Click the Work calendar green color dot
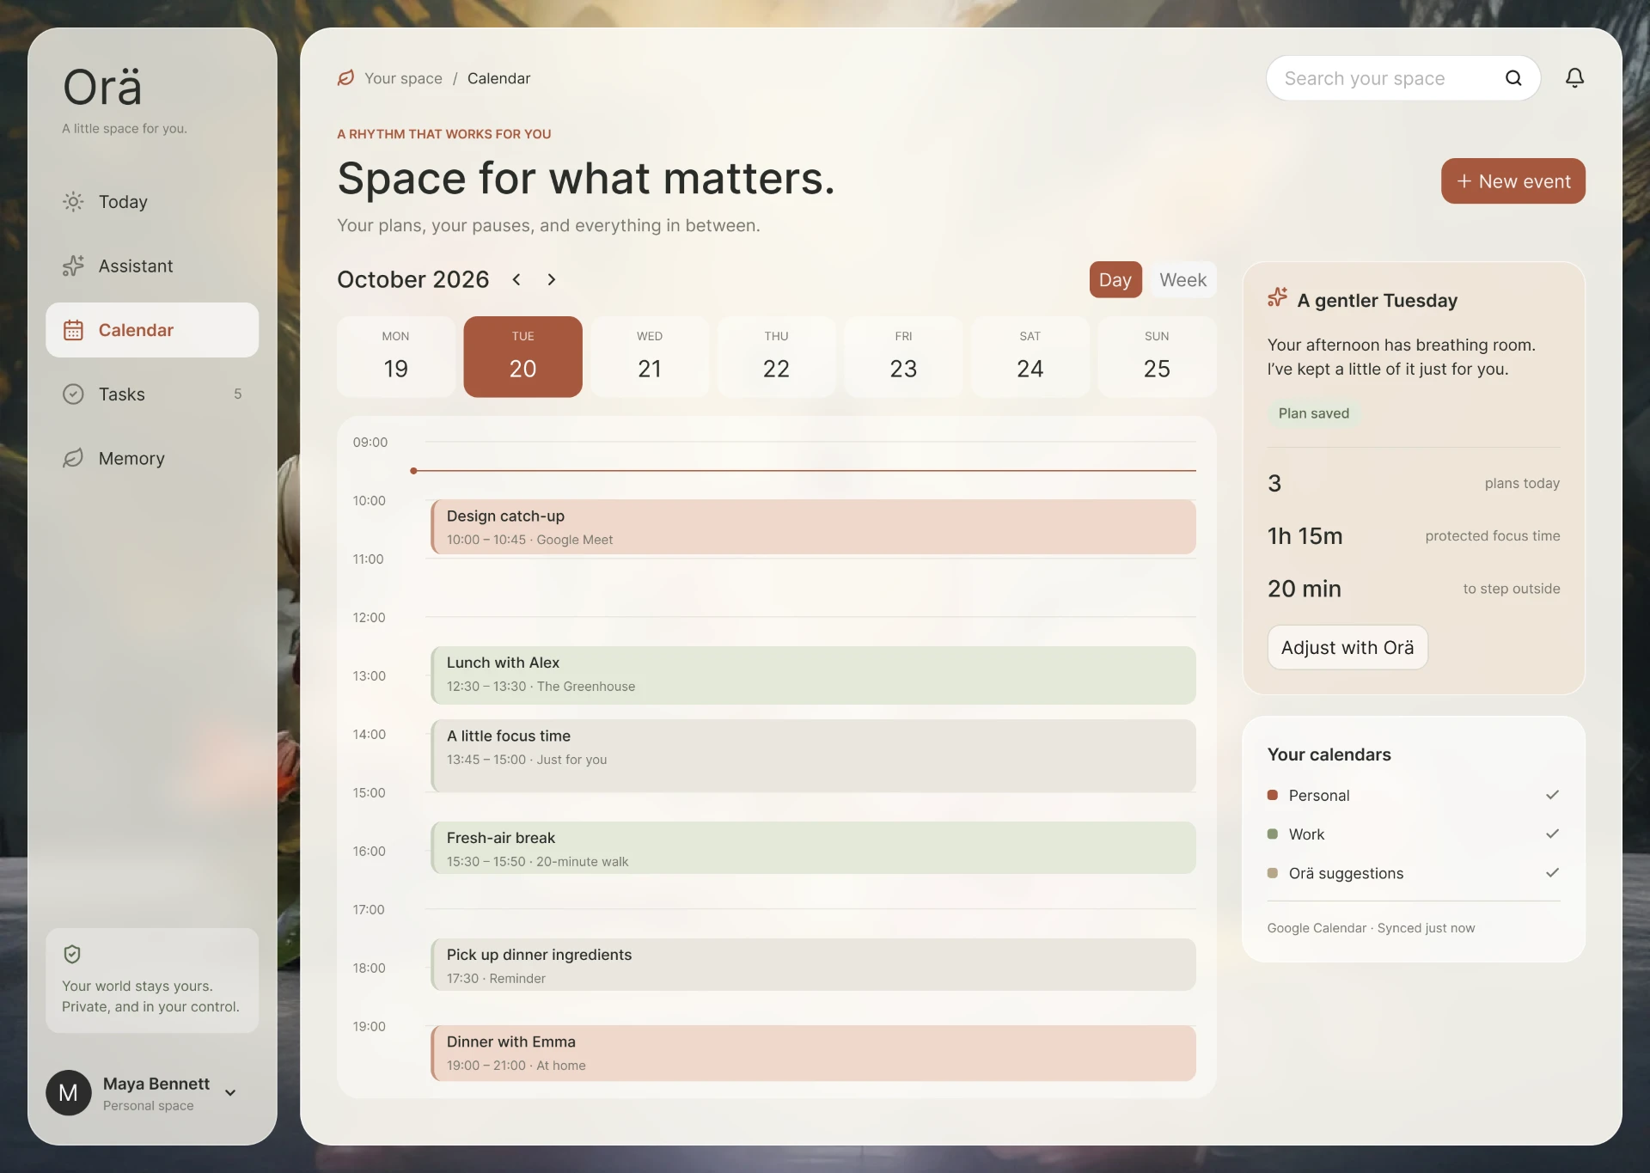 [1272, 834]
